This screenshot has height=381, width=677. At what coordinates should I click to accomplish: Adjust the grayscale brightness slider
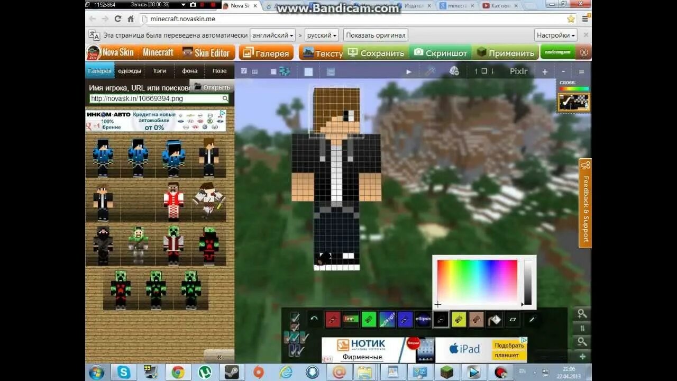(528, 282)
